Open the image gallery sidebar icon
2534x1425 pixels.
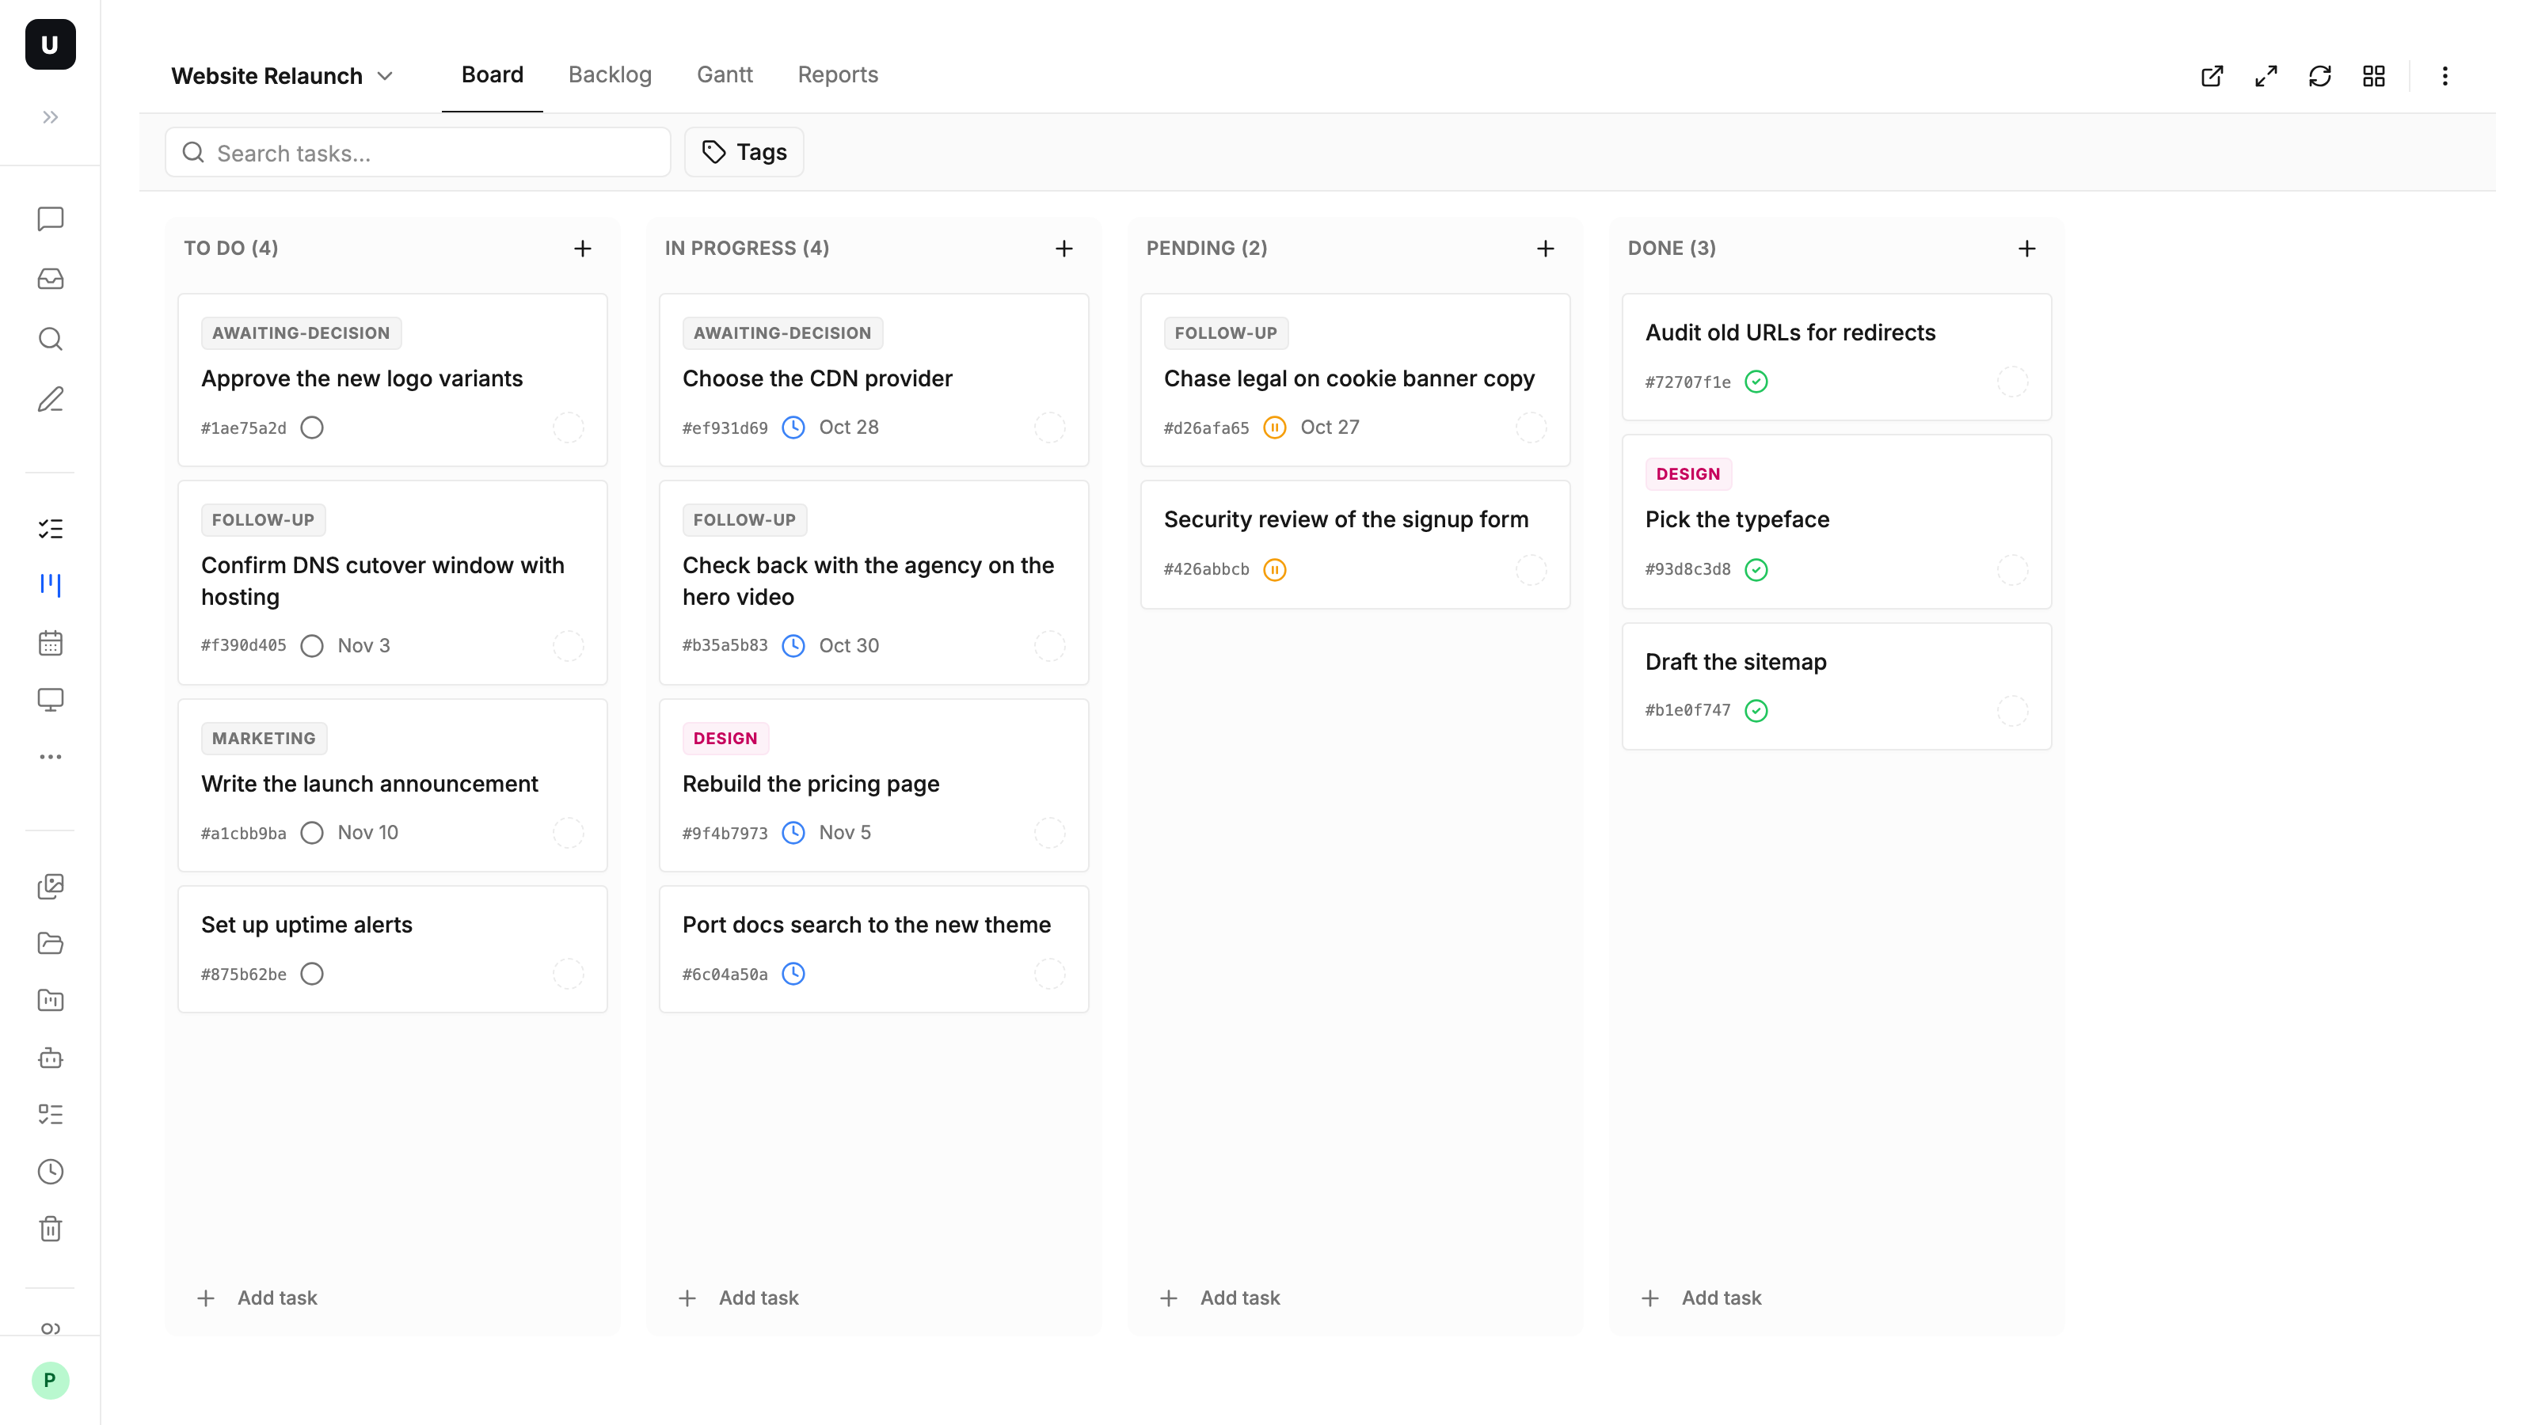coord(50,886)
